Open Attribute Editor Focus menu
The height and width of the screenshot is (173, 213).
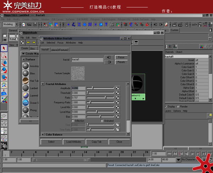(x=60, y=43)
